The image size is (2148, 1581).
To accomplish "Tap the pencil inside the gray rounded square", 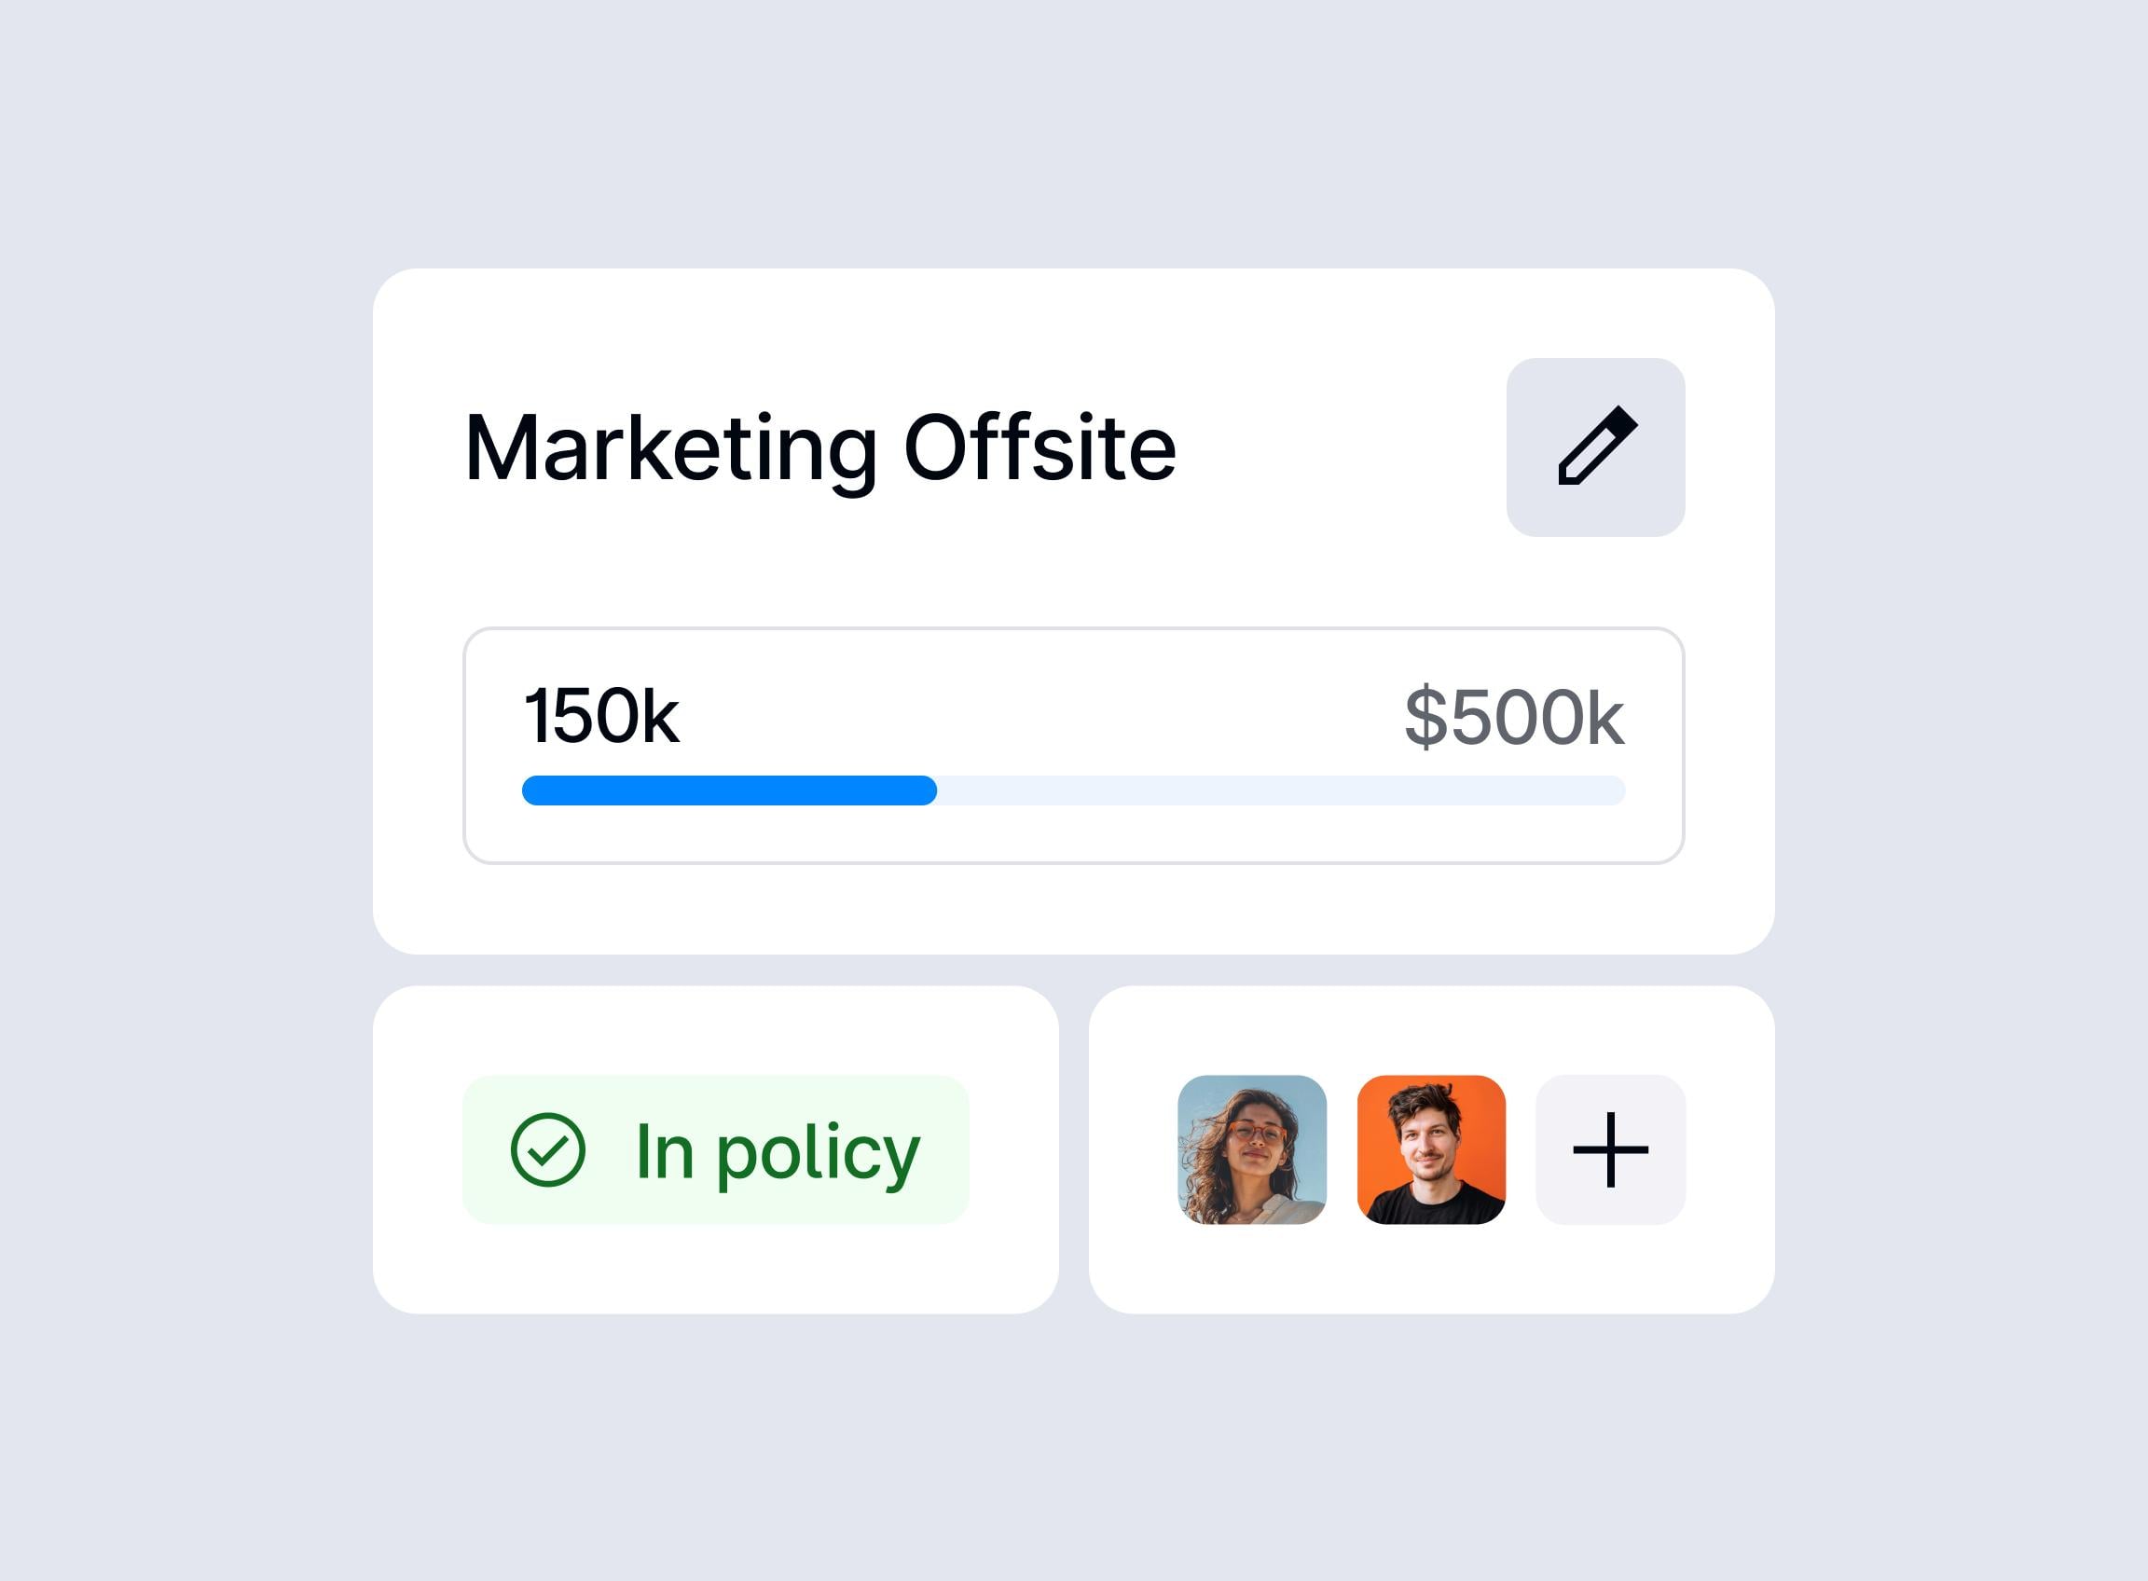I will coord(1597,447).
